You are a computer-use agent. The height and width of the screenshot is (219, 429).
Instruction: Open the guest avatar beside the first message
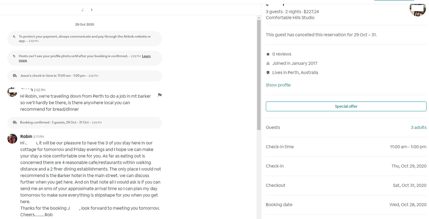click(x=12, y=92)
